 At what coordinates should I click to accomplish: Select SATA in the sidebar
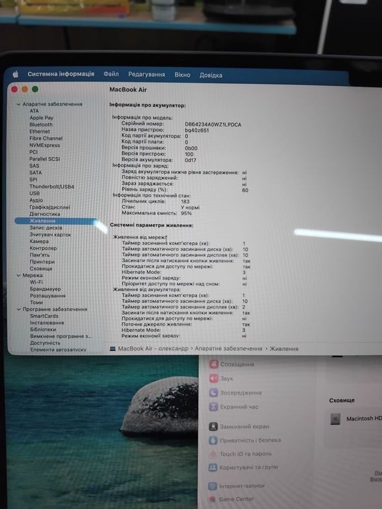click(x=35, y=172)
